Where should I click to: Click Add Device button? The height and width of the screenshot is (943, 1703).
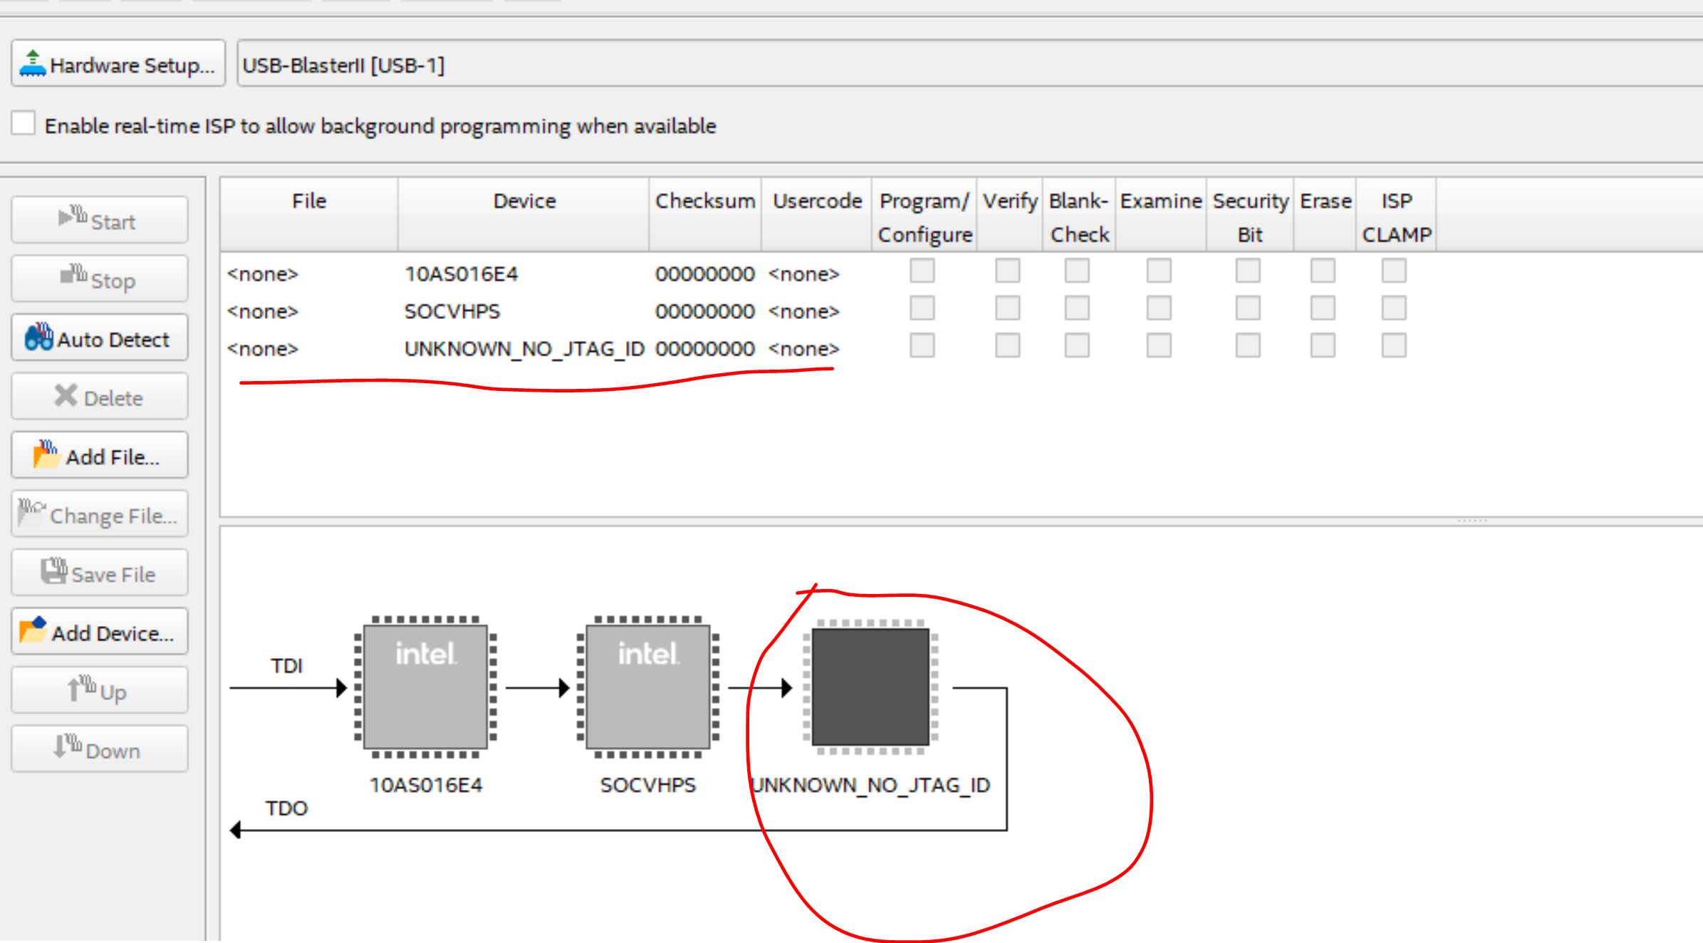[100, 632]
